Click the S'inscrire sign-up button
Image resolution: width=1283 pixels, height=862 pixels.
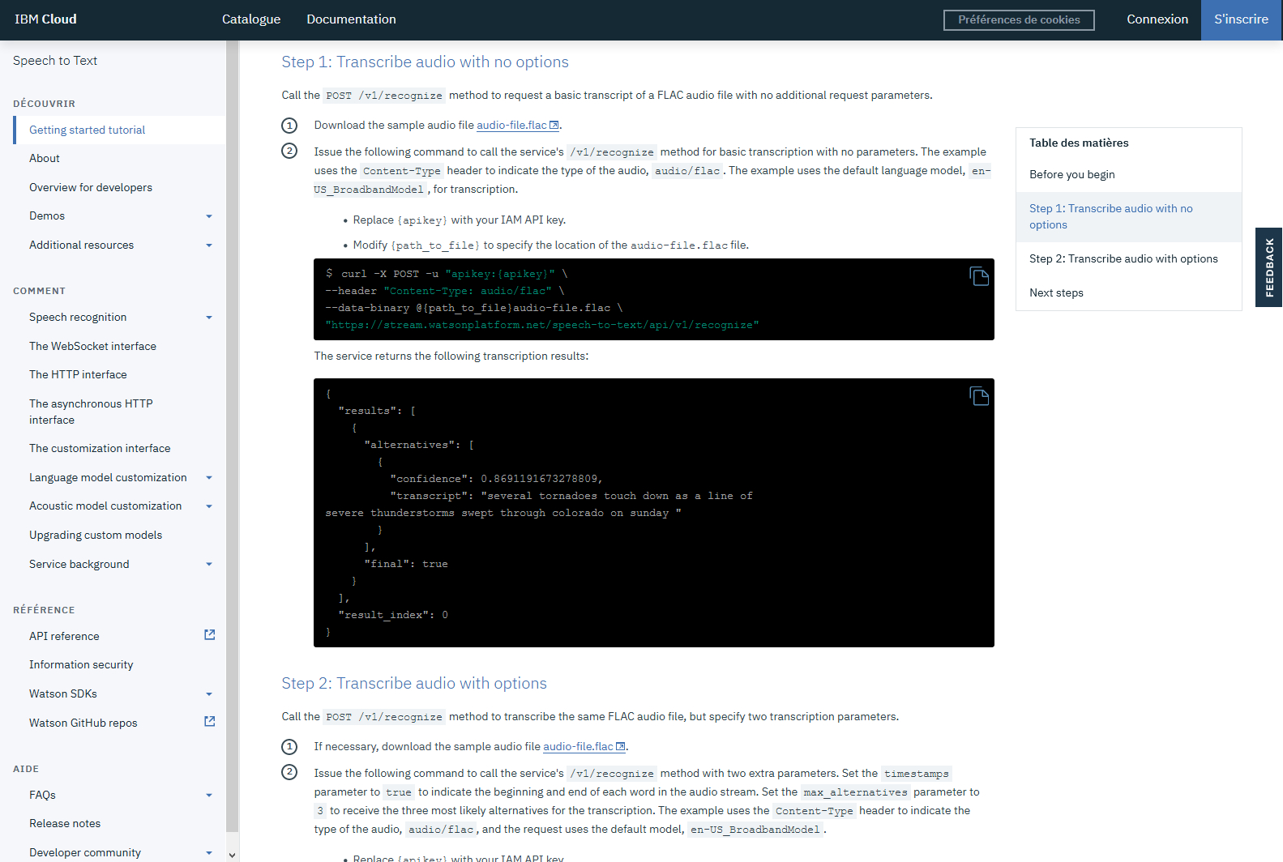coord(1241,19)
